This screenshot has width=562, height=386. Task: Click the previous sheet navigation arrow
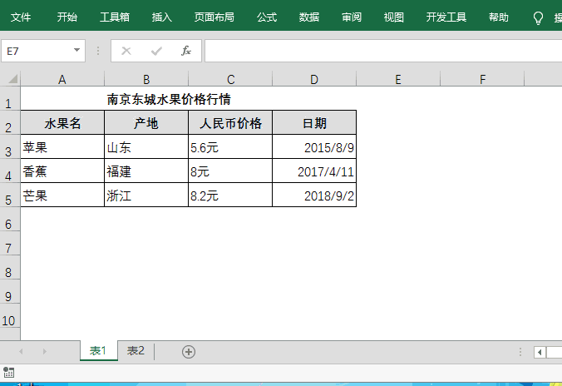point(22,352)
